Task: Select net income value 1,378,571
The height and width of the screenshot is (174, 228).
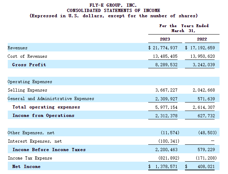Action: pyautogui.click(x=166, y=167)
